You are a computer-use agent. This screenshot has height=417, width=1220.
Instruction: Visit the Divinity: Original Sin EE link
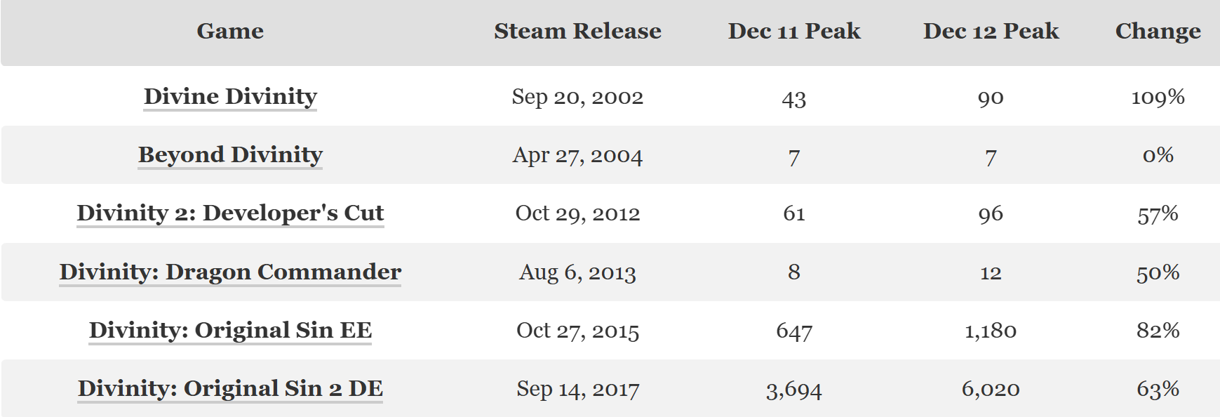pyautogui.click(x=230, y=330)
